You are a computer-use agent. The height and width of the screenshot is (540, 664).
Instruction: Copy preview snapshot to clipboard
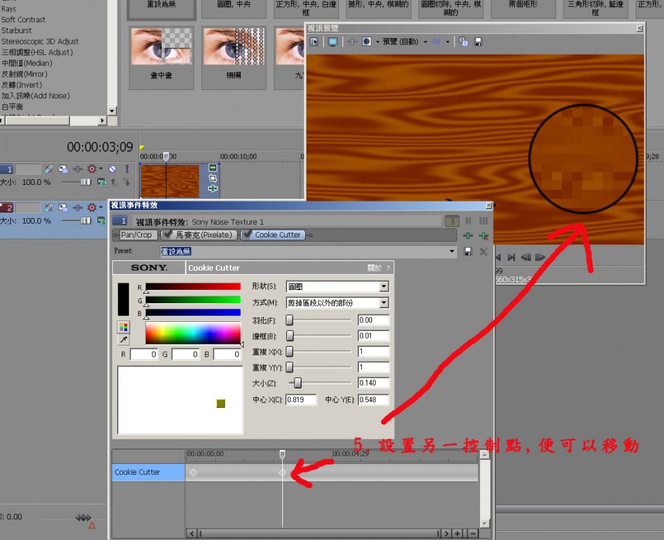pos(463,42)
